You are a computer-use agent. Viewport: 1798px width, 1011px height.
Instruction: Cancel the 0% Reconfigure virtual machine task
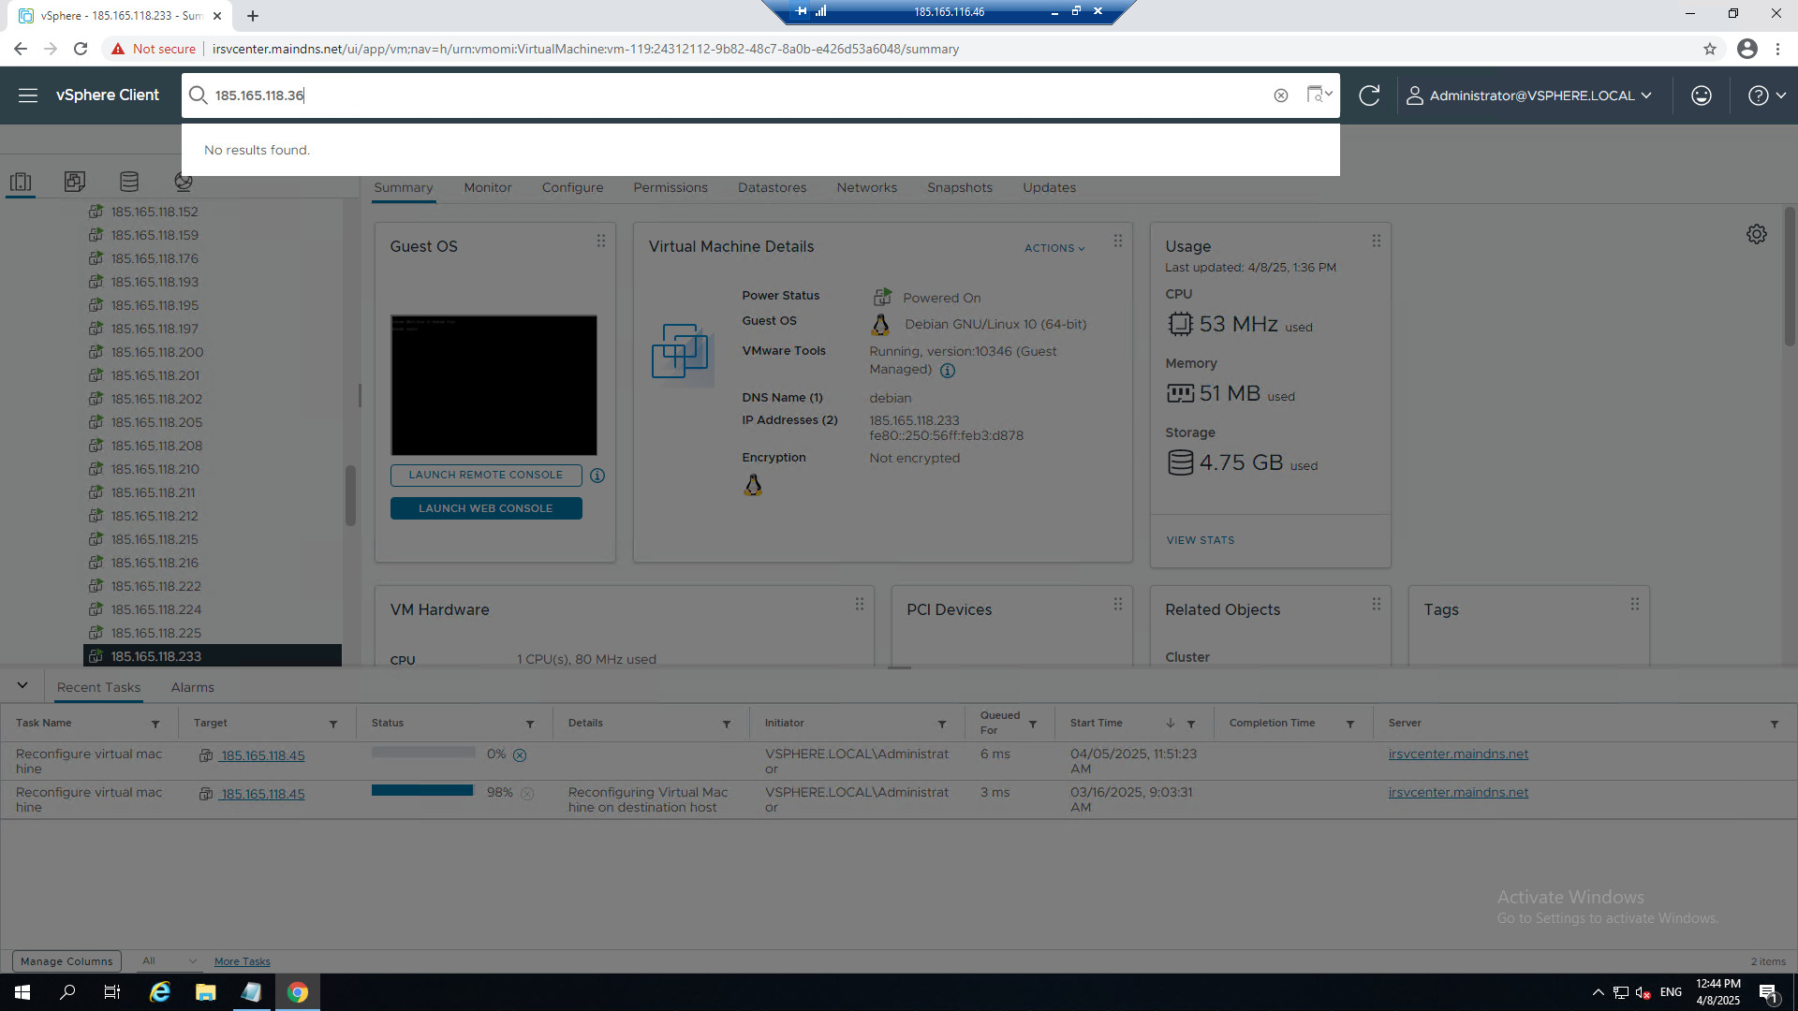[520, 755]
